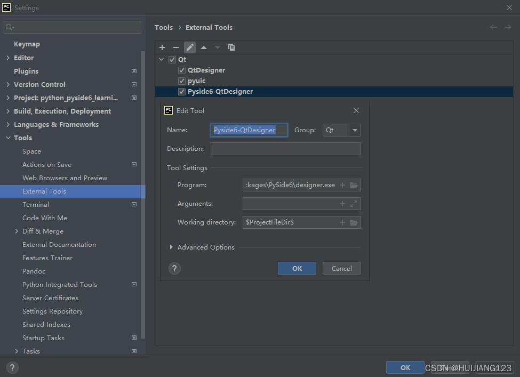The image size is (520, 377).
Task: Copy the selected external tool
Action: [231, 47]
